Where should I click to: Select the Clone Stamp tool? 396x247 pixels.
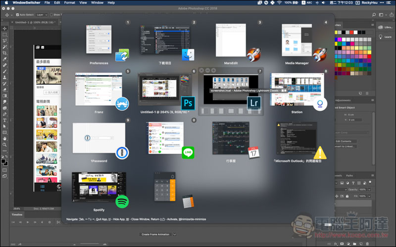click(4, 78)
